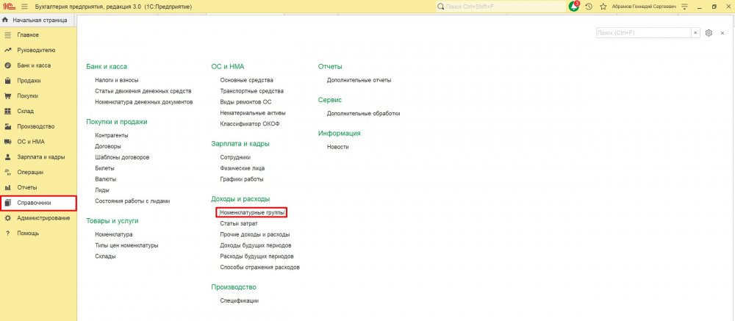Open the Валюты directory
Screen dimensions: 735x321
(105, 179)
